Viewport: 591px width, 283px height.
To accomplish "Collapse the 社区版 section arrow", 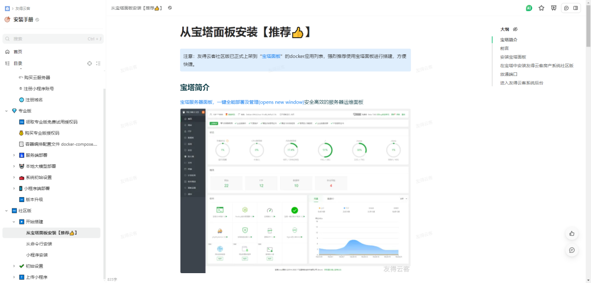I will [7, 211].
